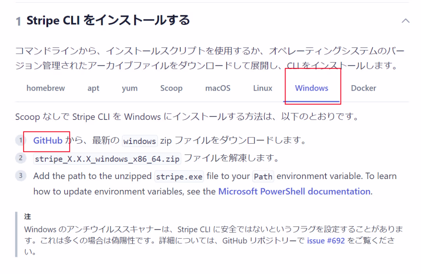Switch to the Scoop tab
Image resolution: width=421 pixels, height=274 pixels.
(171, 88)
